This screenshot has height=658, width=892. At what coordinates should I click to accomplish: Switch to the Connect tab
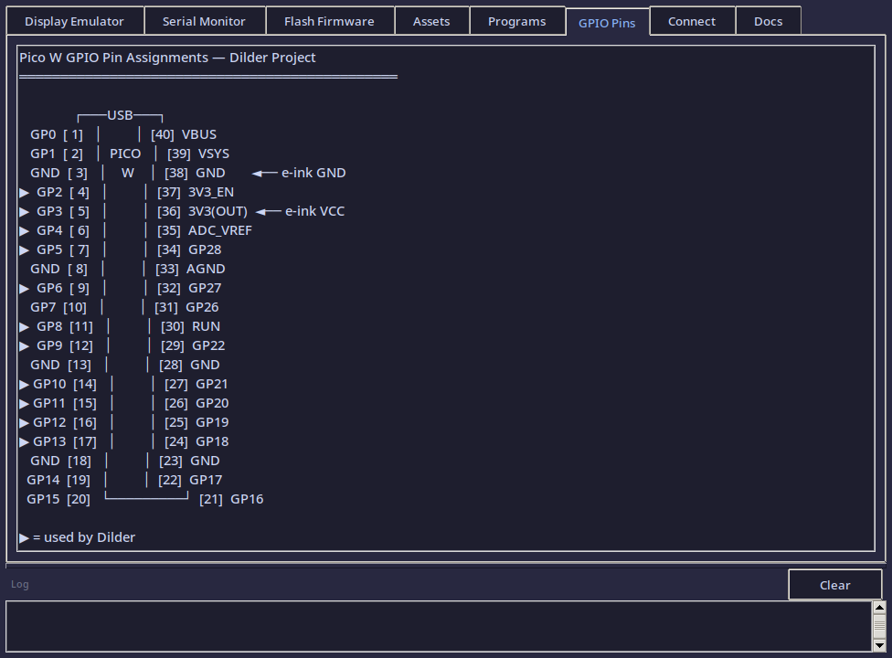point(692,21)
